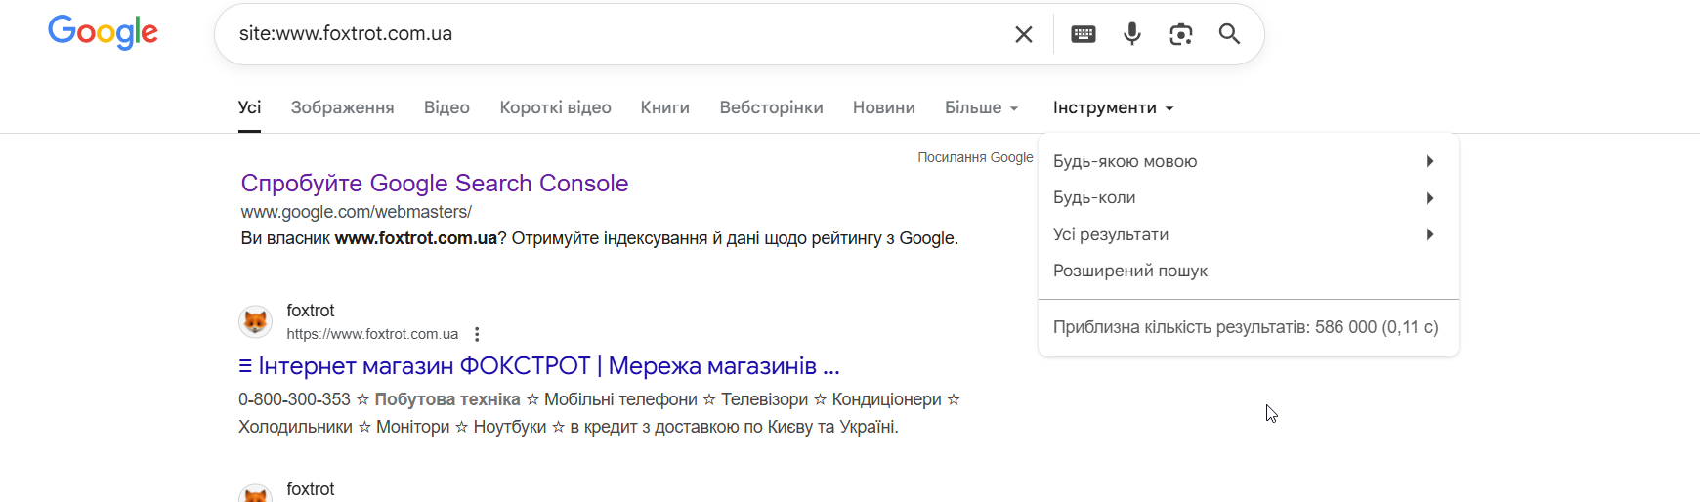
Task: Click arrow next to Усі результати
Action: pos(1430,234)
